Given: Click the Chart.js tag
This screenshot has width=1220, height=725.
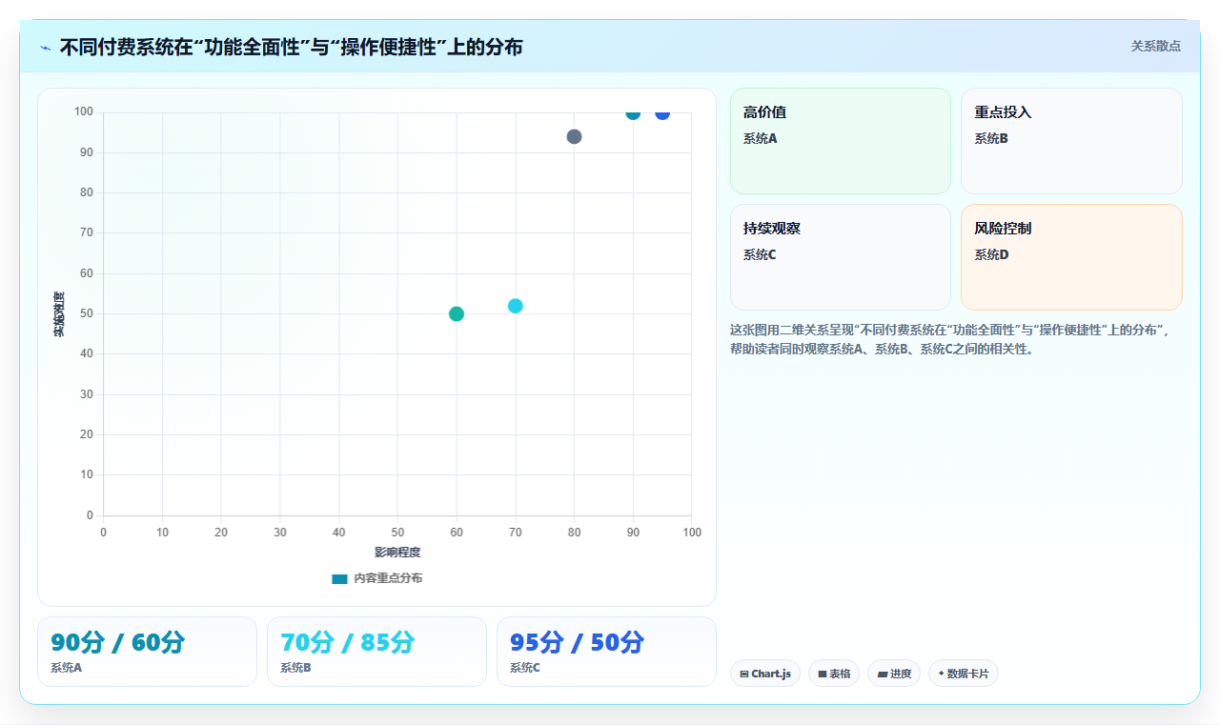Looking at the screenshot, I should [765, 674].
